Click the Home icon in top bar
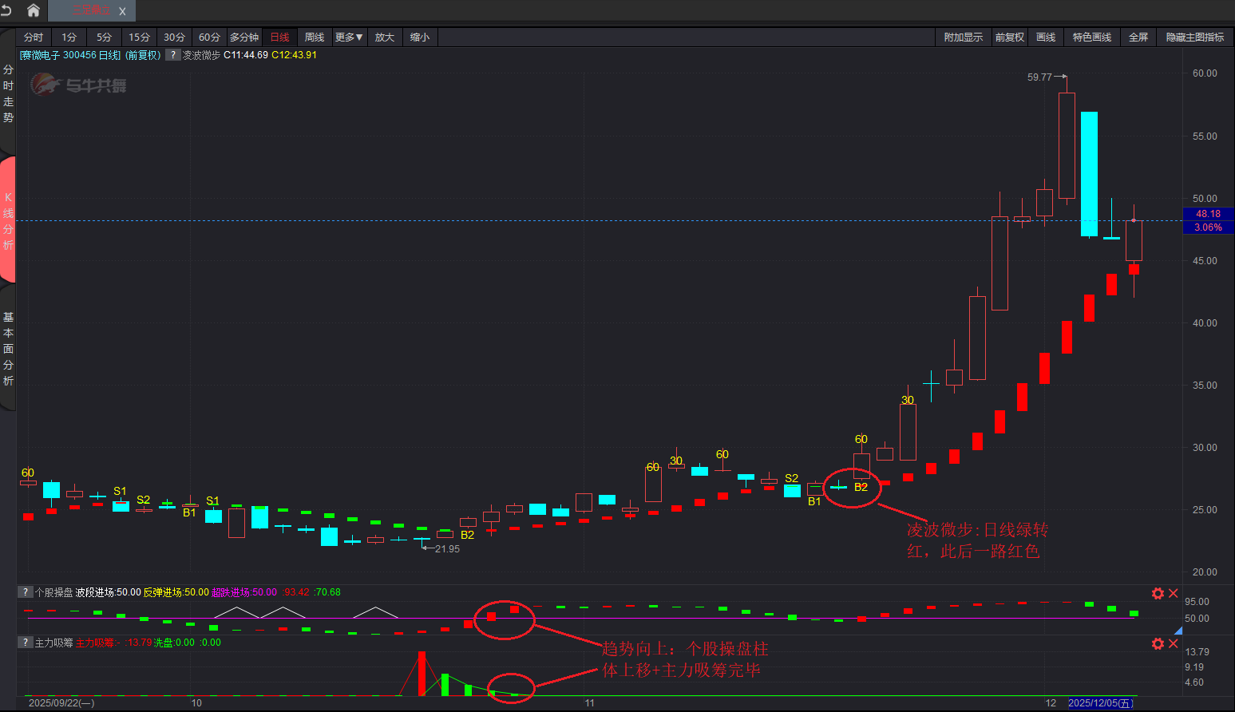The width and height of the screenshot is (1235, 712). (x=34, y=10)
